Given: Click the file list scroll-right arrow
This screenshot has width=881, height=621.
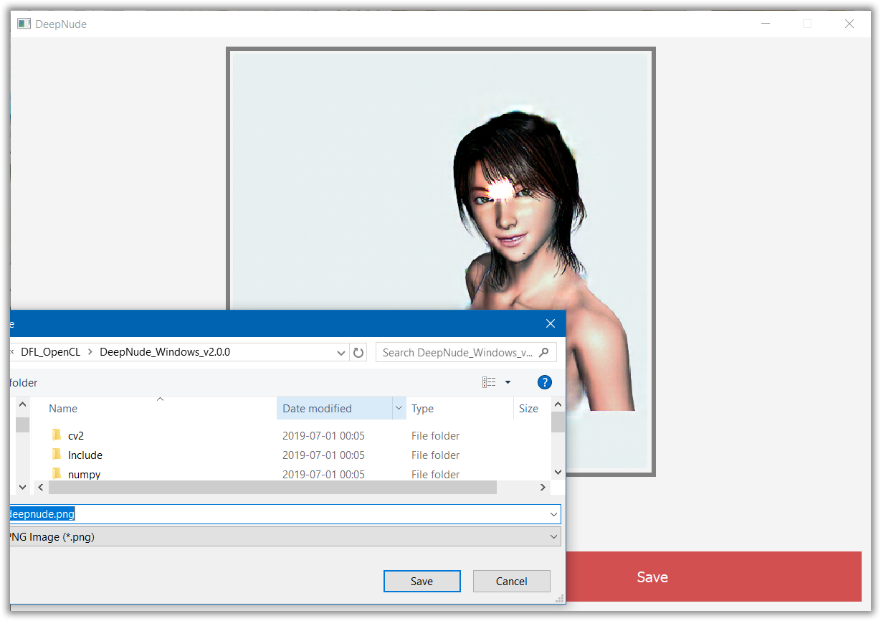Looking at the screenshot, I should (543, 487).
